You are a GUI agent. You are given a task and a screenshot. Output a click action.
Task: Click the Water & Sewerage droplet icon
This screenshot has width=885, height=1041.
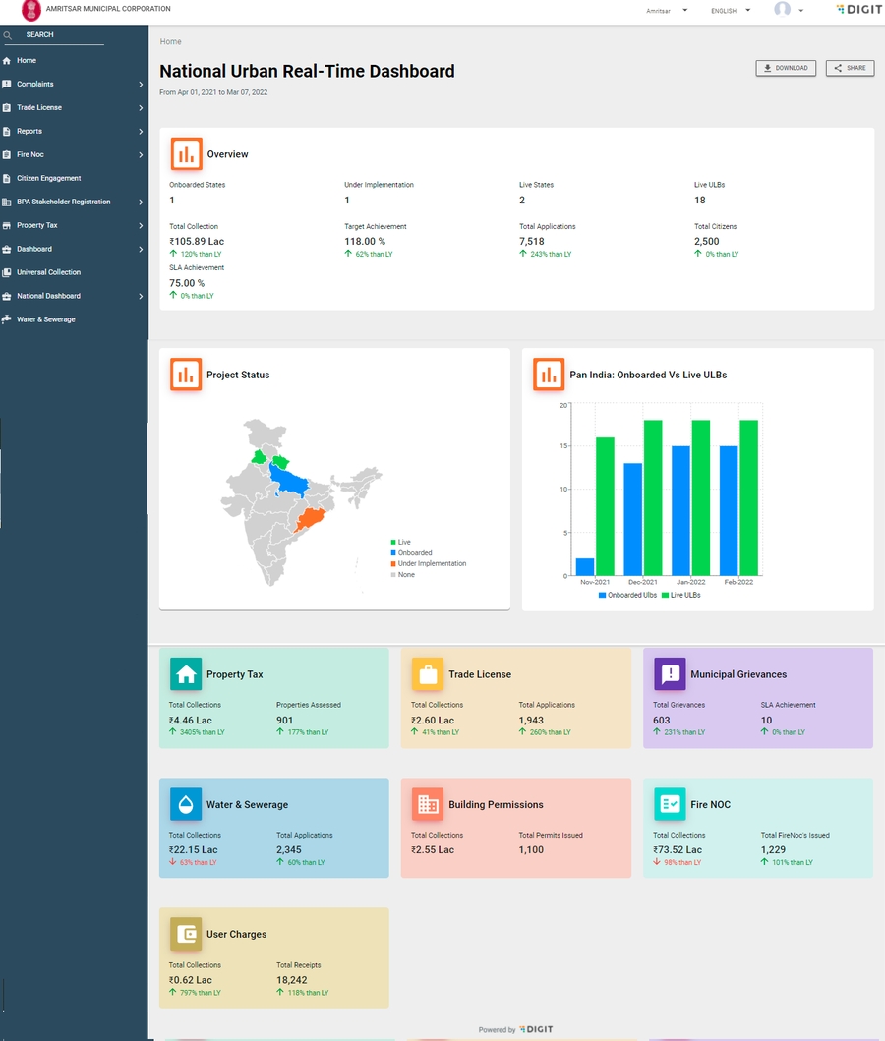click(185, 804)
